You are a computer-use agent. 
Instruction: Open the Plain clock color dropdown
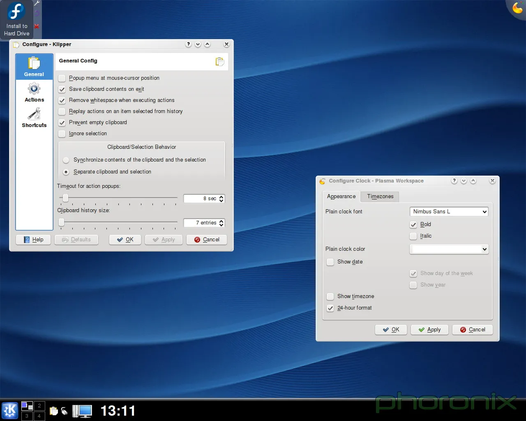(x=449, y=249)
